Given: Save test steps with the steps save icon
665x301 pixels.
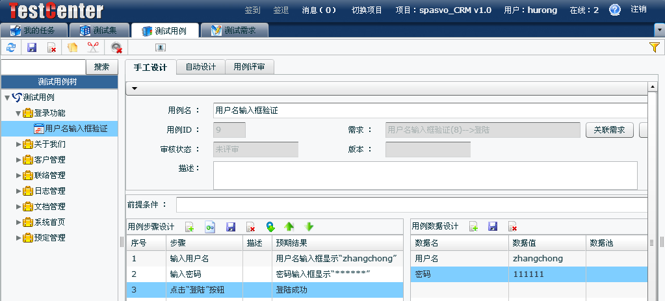Looking at the screenshot, I should [x=230, y=227].
